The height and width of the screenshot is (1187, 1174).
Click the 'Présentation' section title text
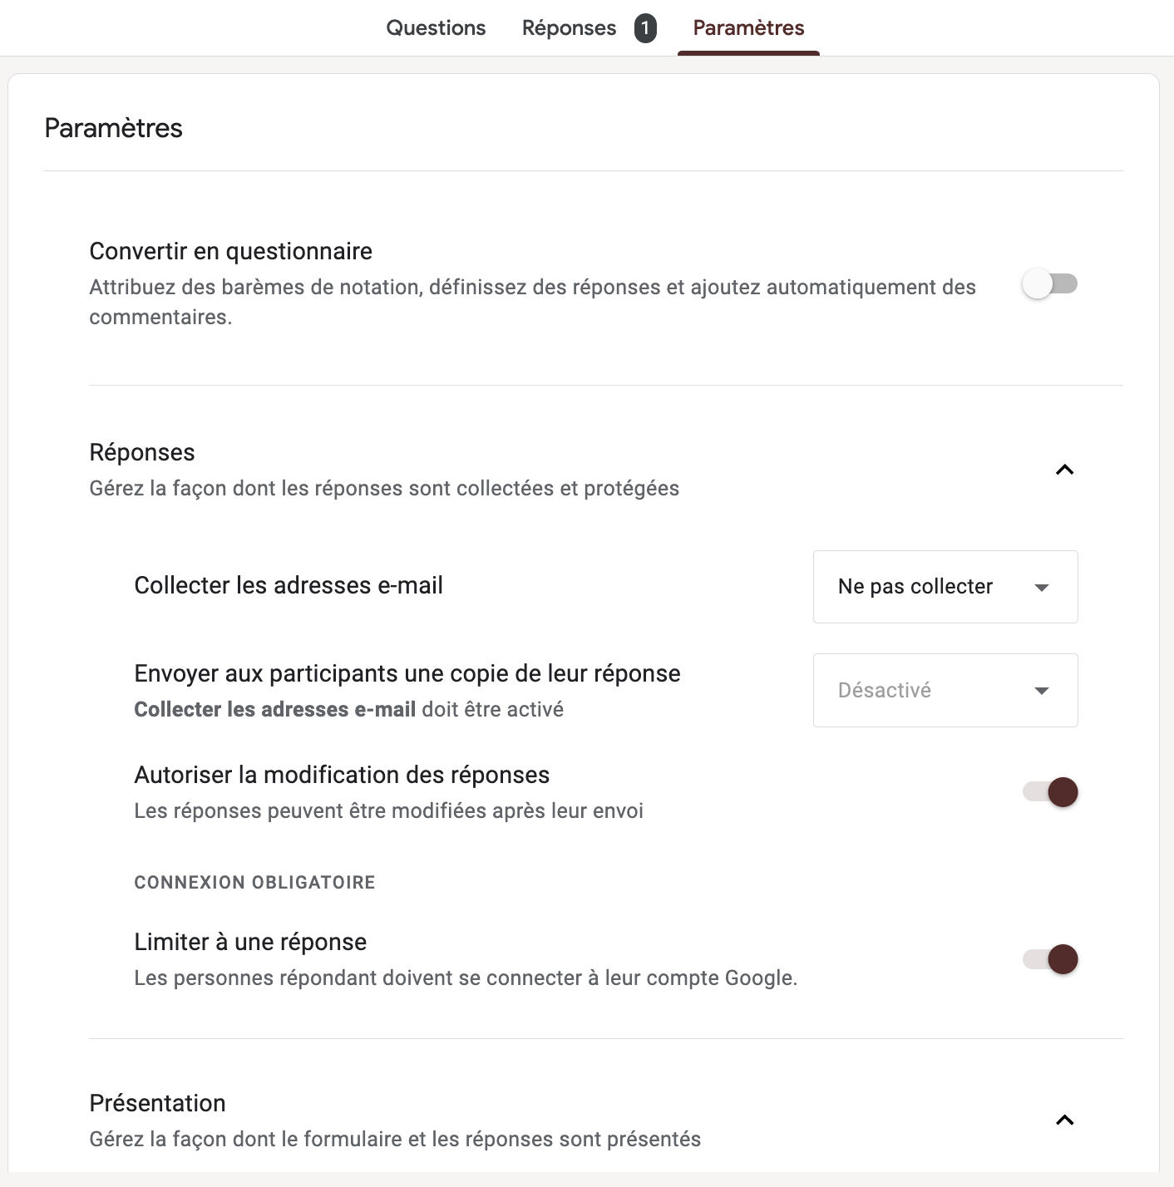coord(157,1102)
